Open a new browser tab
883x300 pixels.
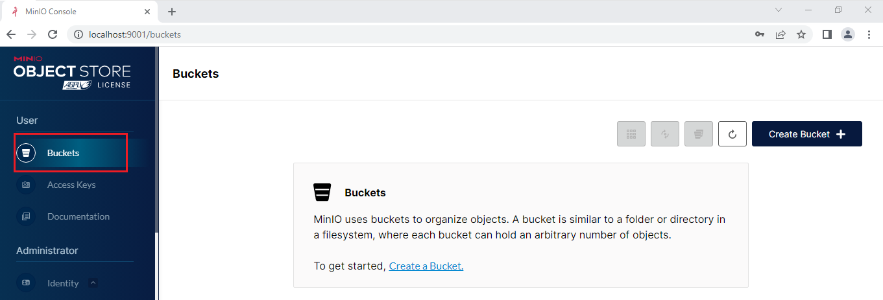172,12
